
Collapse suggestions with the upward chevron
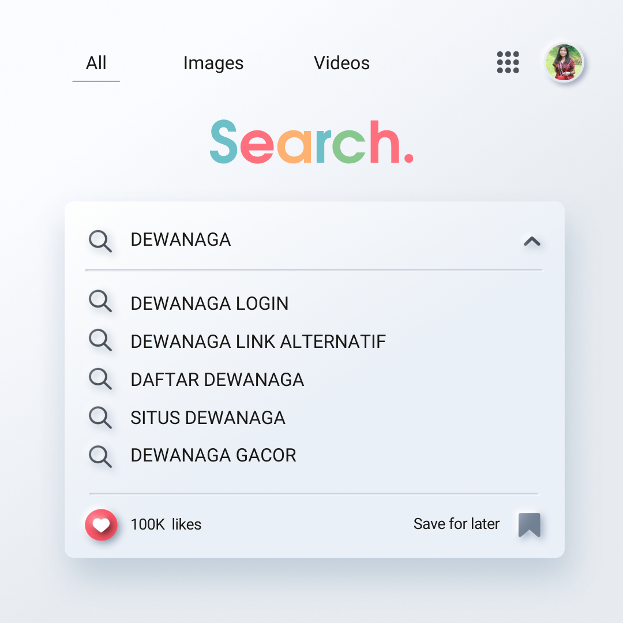point(531,241)
